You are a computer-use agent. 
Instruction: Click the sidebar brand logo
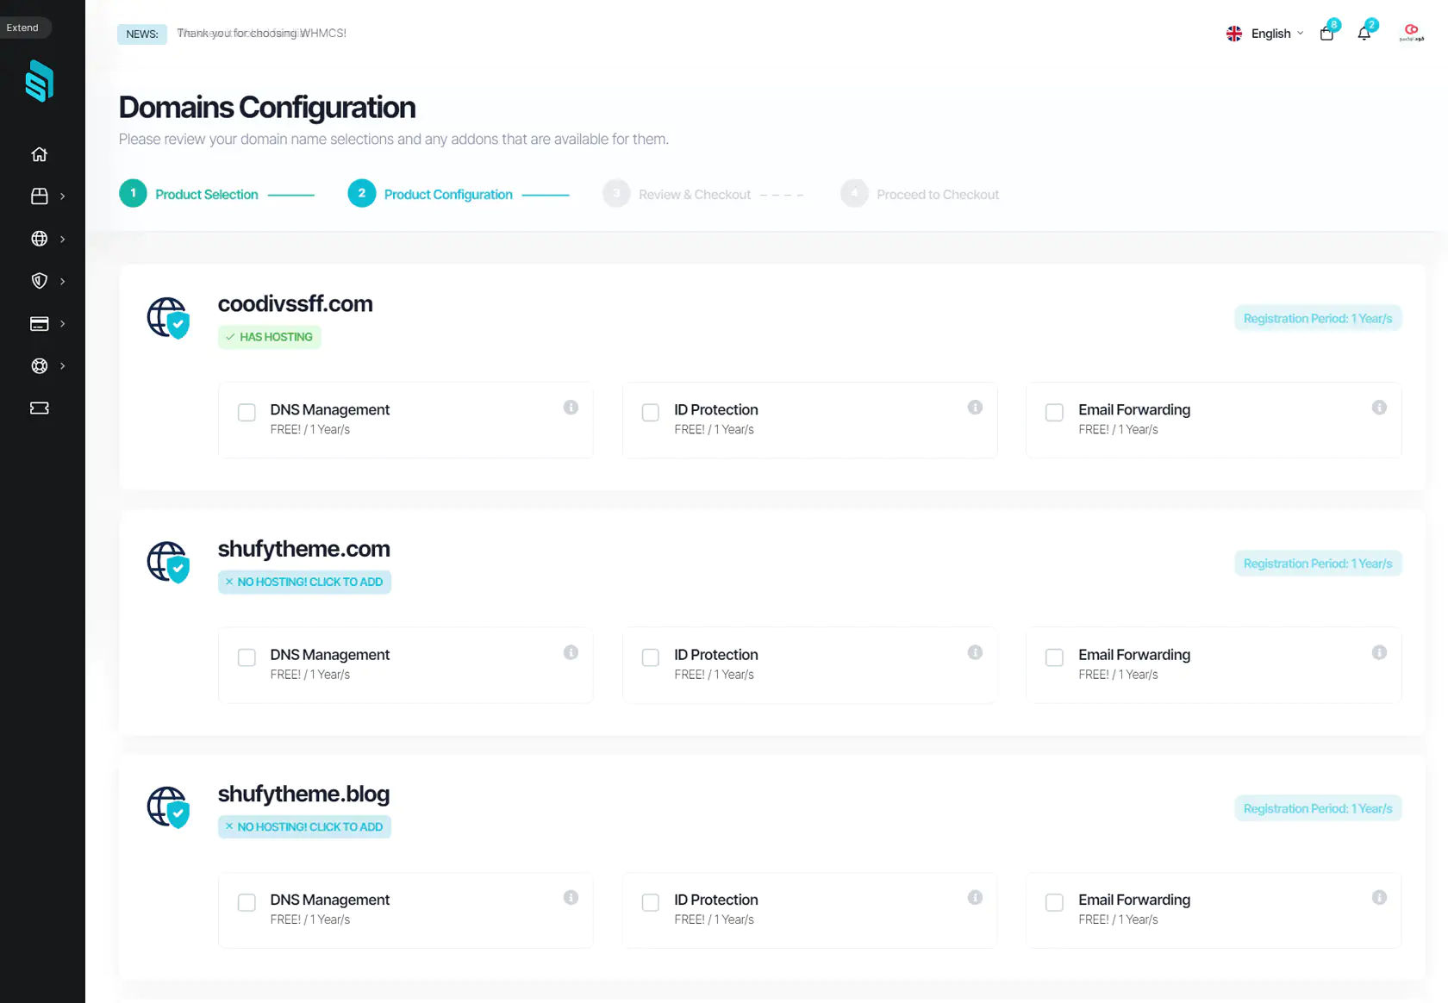40,81
